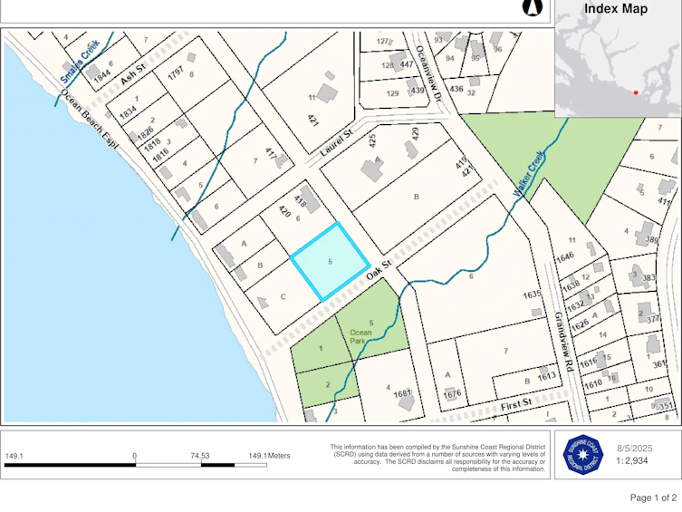Click the 74.53 scale bar value
The height and width of the screenshot is (512, 682).
click(200, 456)
